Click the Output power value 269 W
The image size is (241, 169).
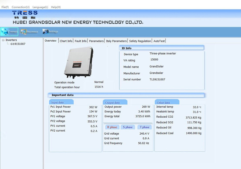[146, 107]
